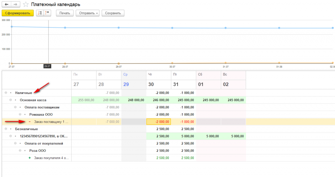Collapse the Оплата поставщикам row
The image size is (335, 177).
point(15,107)
